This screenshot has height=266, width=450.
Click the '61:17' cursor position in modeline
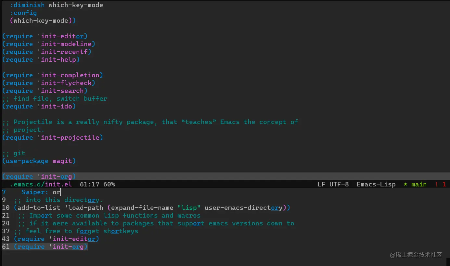90,184
